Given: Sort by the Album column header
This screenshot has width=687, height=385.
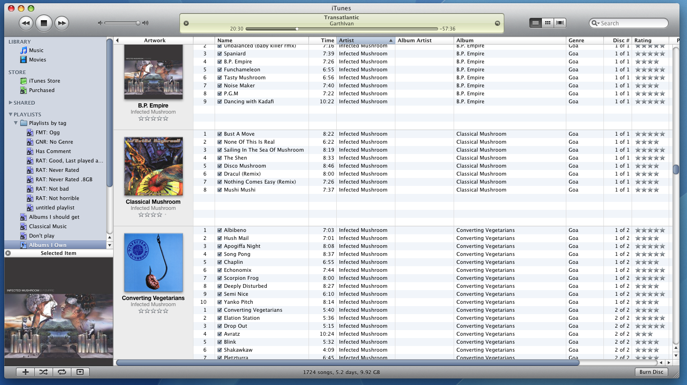Looking at the screenshot, I should click(510, 40).
